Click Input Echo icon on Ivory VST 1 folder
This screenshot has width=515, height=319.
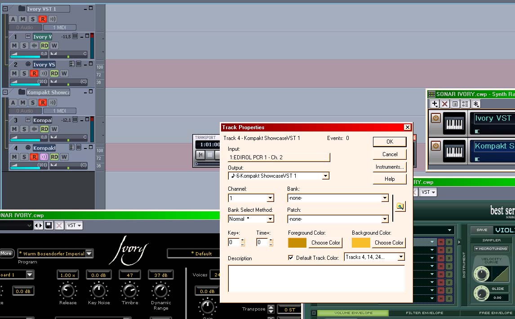point(53,19)
